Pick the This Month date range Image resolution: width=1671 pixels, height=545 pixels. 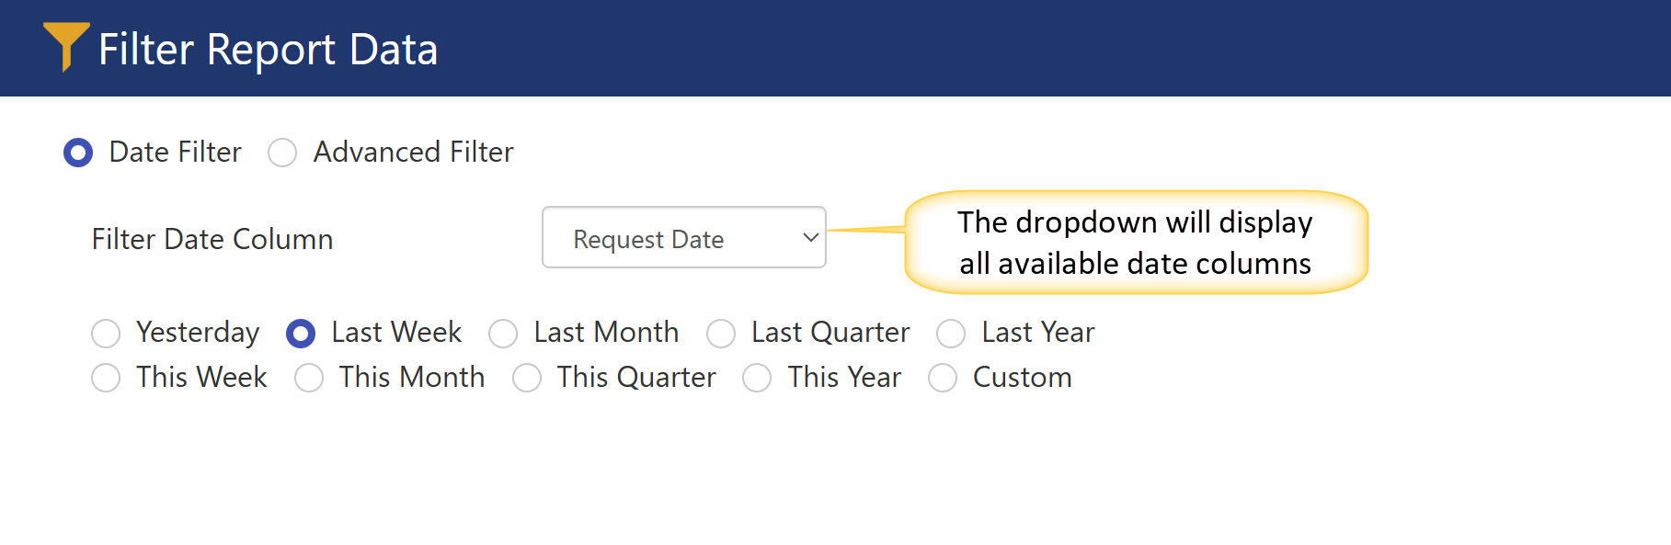[309, 378]
